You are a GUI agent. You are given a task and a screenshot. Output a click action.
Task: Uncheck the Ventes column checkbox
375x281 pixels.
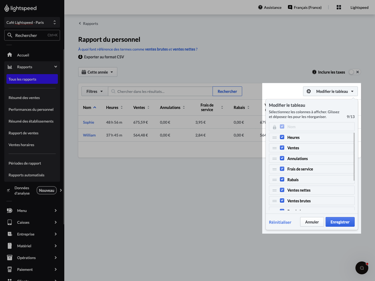[x=282, y=148]
